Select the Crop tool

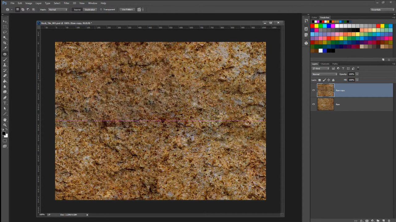click(5, 43)
